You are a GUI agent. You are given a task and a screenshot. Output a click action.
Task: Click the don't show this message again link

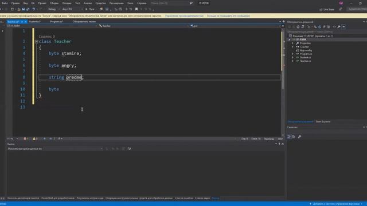[228, 16]
